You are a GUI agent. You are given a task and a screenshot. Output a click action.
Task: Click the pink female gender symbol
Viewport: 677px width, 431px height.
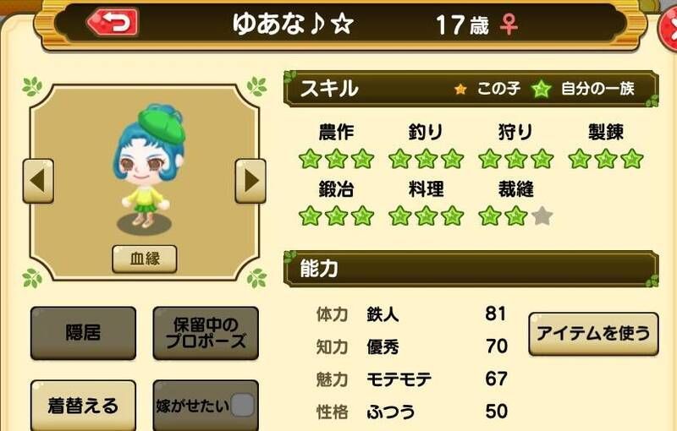509,25
